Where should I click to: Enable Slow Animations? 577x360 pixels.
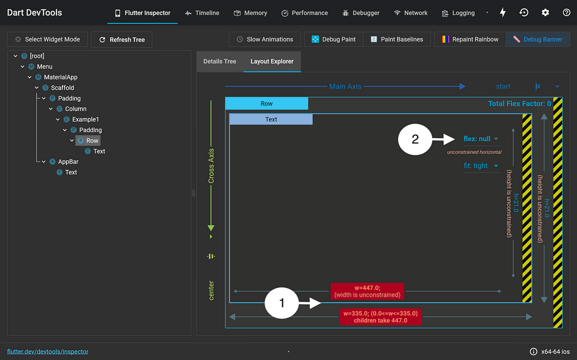click(x=264, y=39)
